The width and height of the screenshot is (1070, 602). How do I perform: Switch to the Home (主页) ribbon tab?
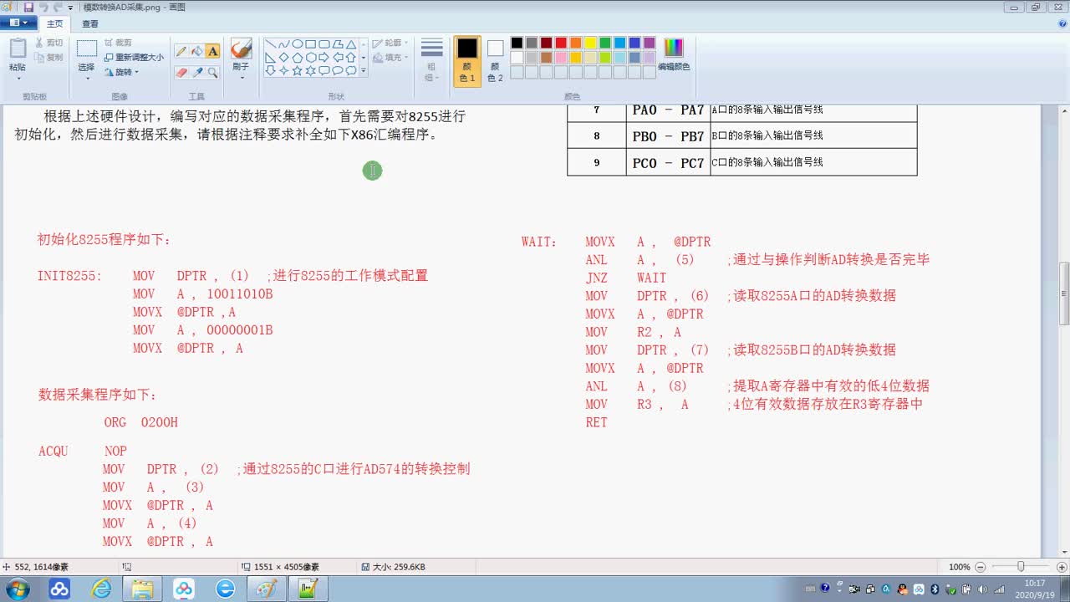[x=54, y=23]
